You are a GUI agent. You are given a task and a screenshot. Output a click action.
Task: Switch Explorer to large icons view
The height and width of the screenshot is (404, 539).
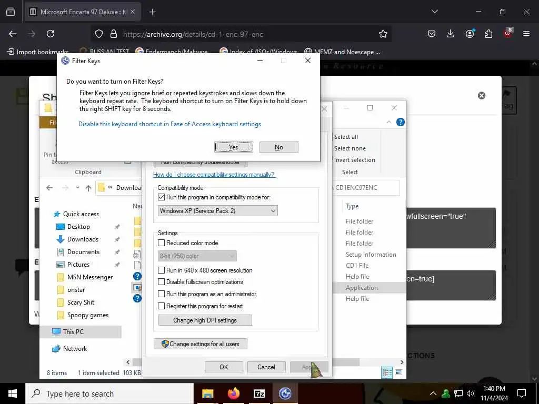click(398, 372)
